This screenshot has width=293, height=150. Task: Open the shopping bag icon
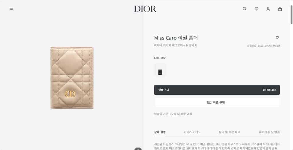[280, 9]
